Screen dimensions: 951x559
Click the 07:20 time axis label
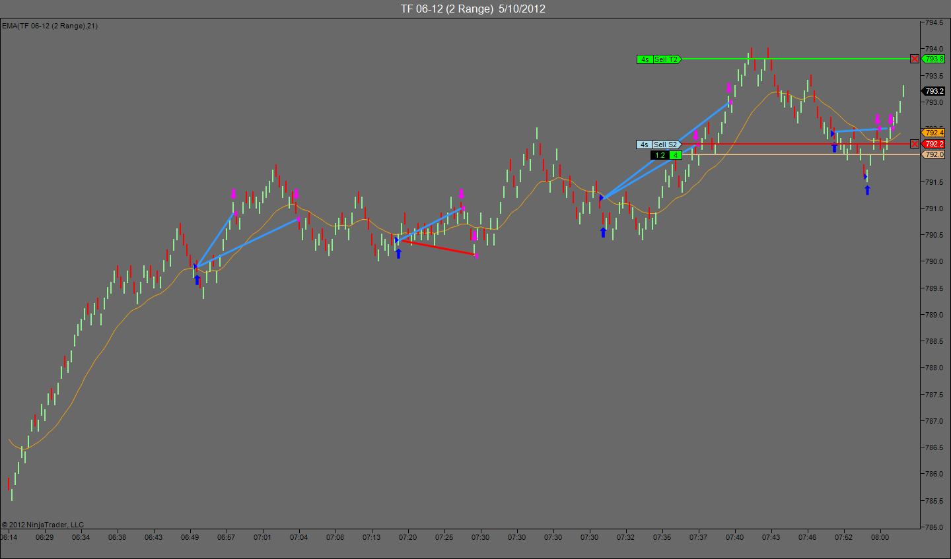click(x=408, y=537)
